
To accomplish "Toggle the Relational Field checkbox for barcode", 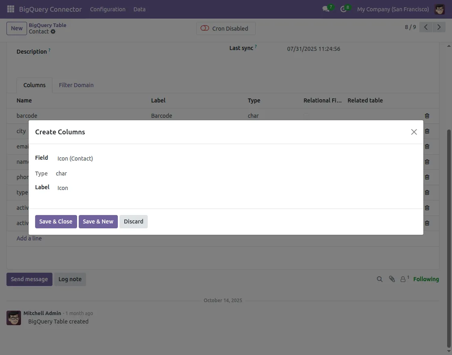I will point(307,116).
